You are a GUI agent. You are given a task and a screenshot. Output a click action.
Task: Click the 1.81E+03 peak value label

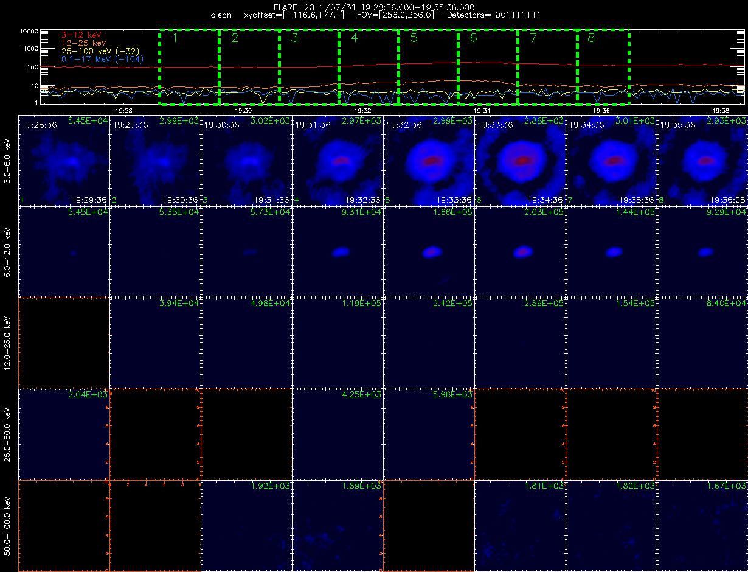click(544, 486)
